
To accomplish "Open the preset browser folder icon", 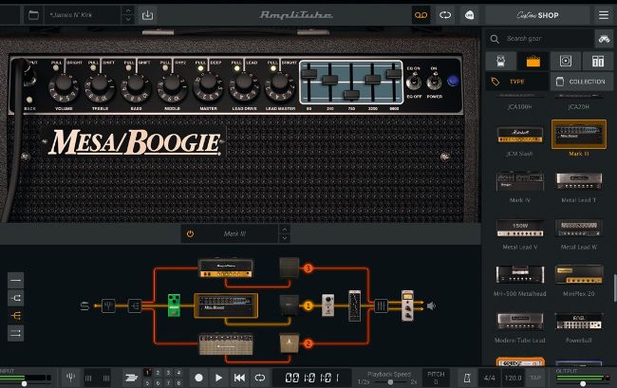I will (33, 15).
